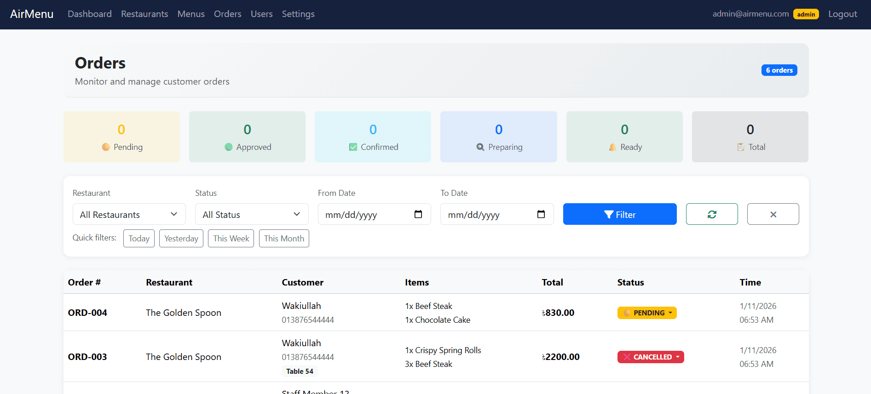Click the Preparing magnifier stat card

[498, 137]
